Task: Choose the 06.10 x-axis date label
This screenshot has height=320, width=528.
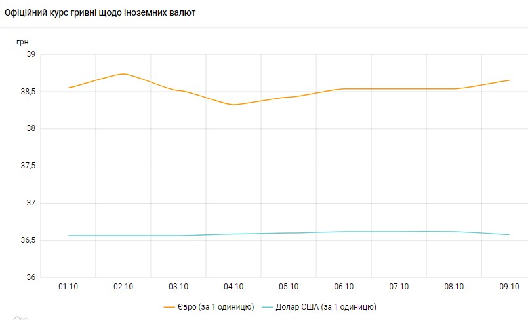Action: (x=344, y=287)
